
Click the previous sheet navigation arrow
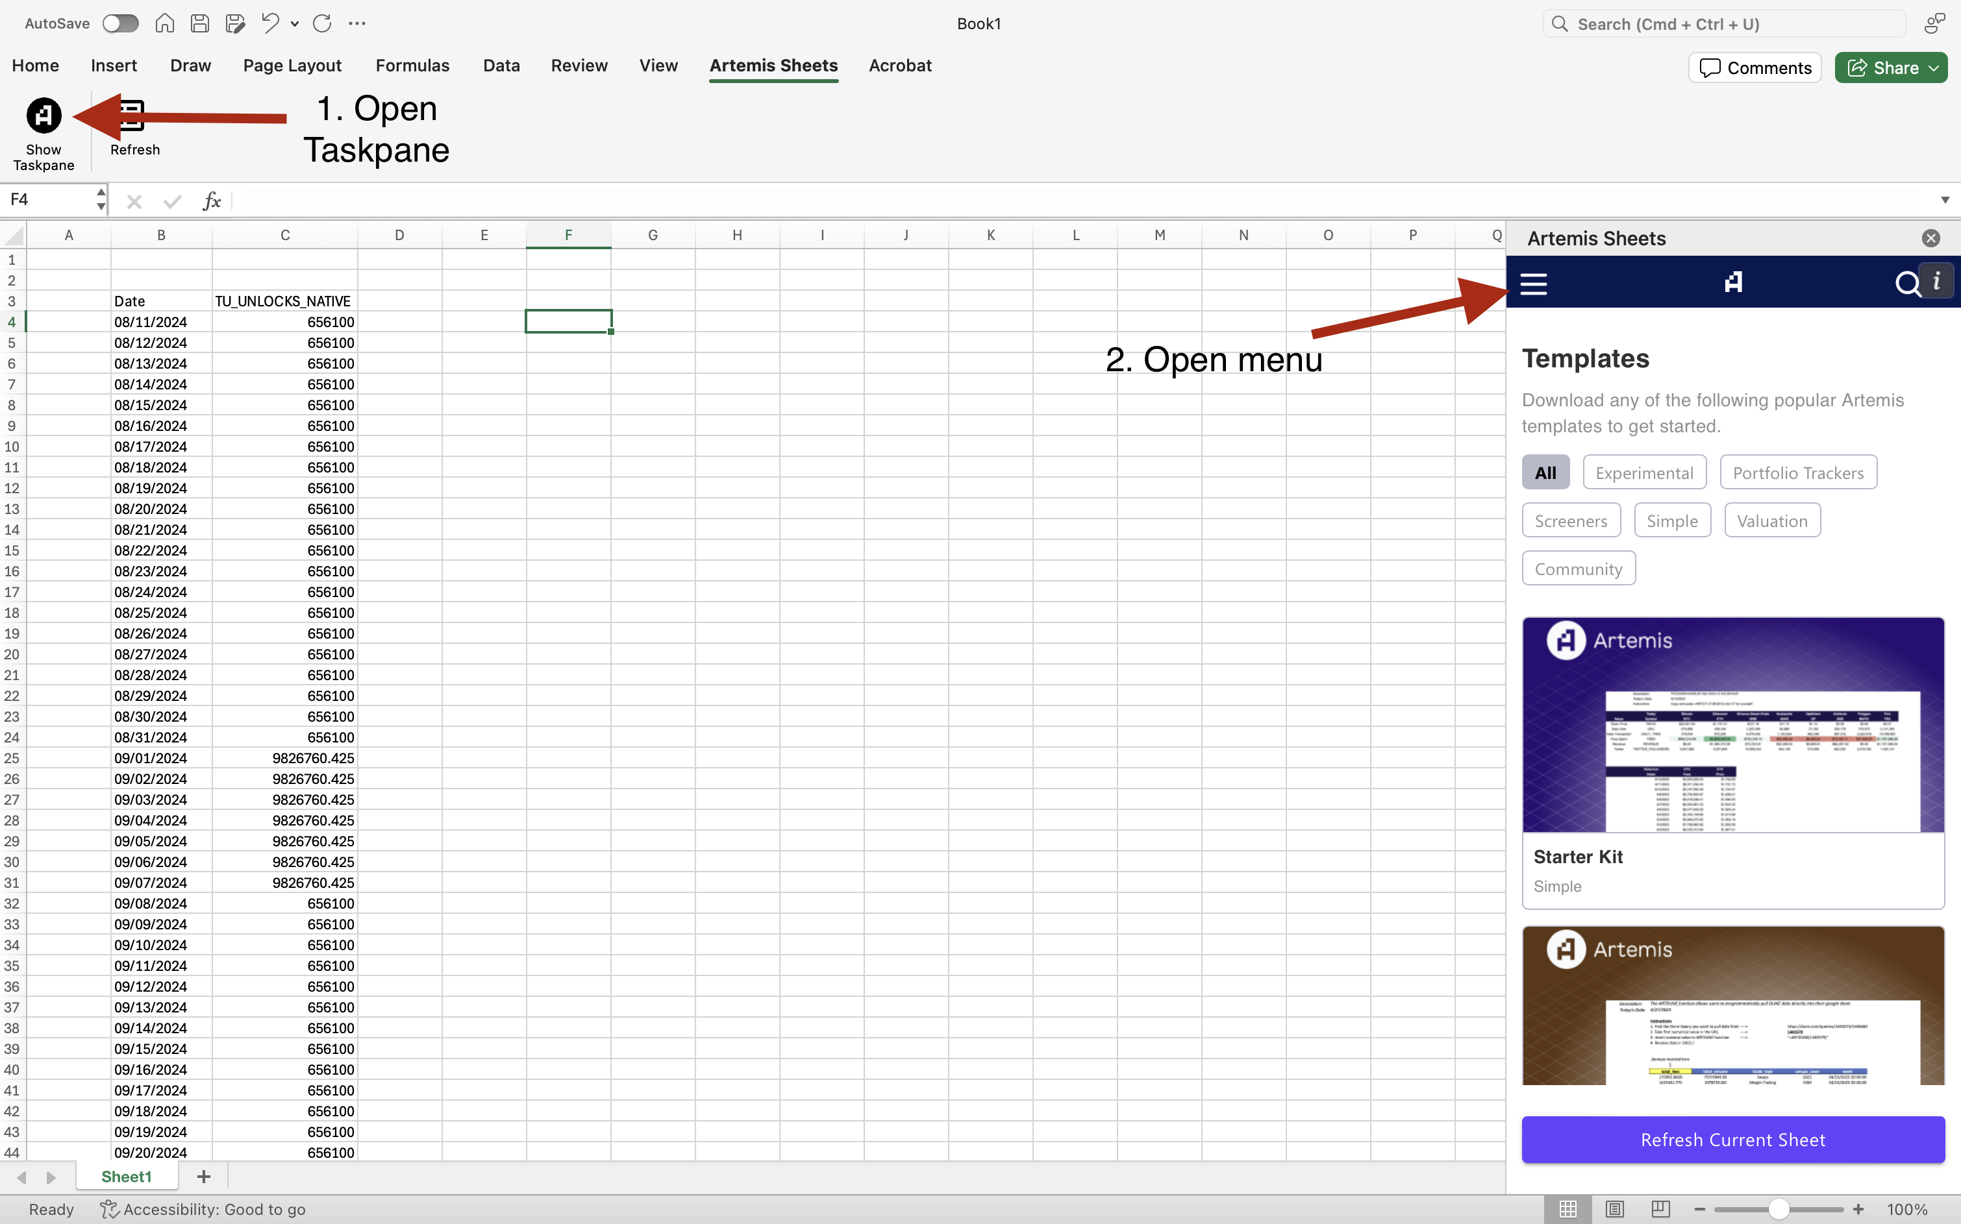[22, 1177]
